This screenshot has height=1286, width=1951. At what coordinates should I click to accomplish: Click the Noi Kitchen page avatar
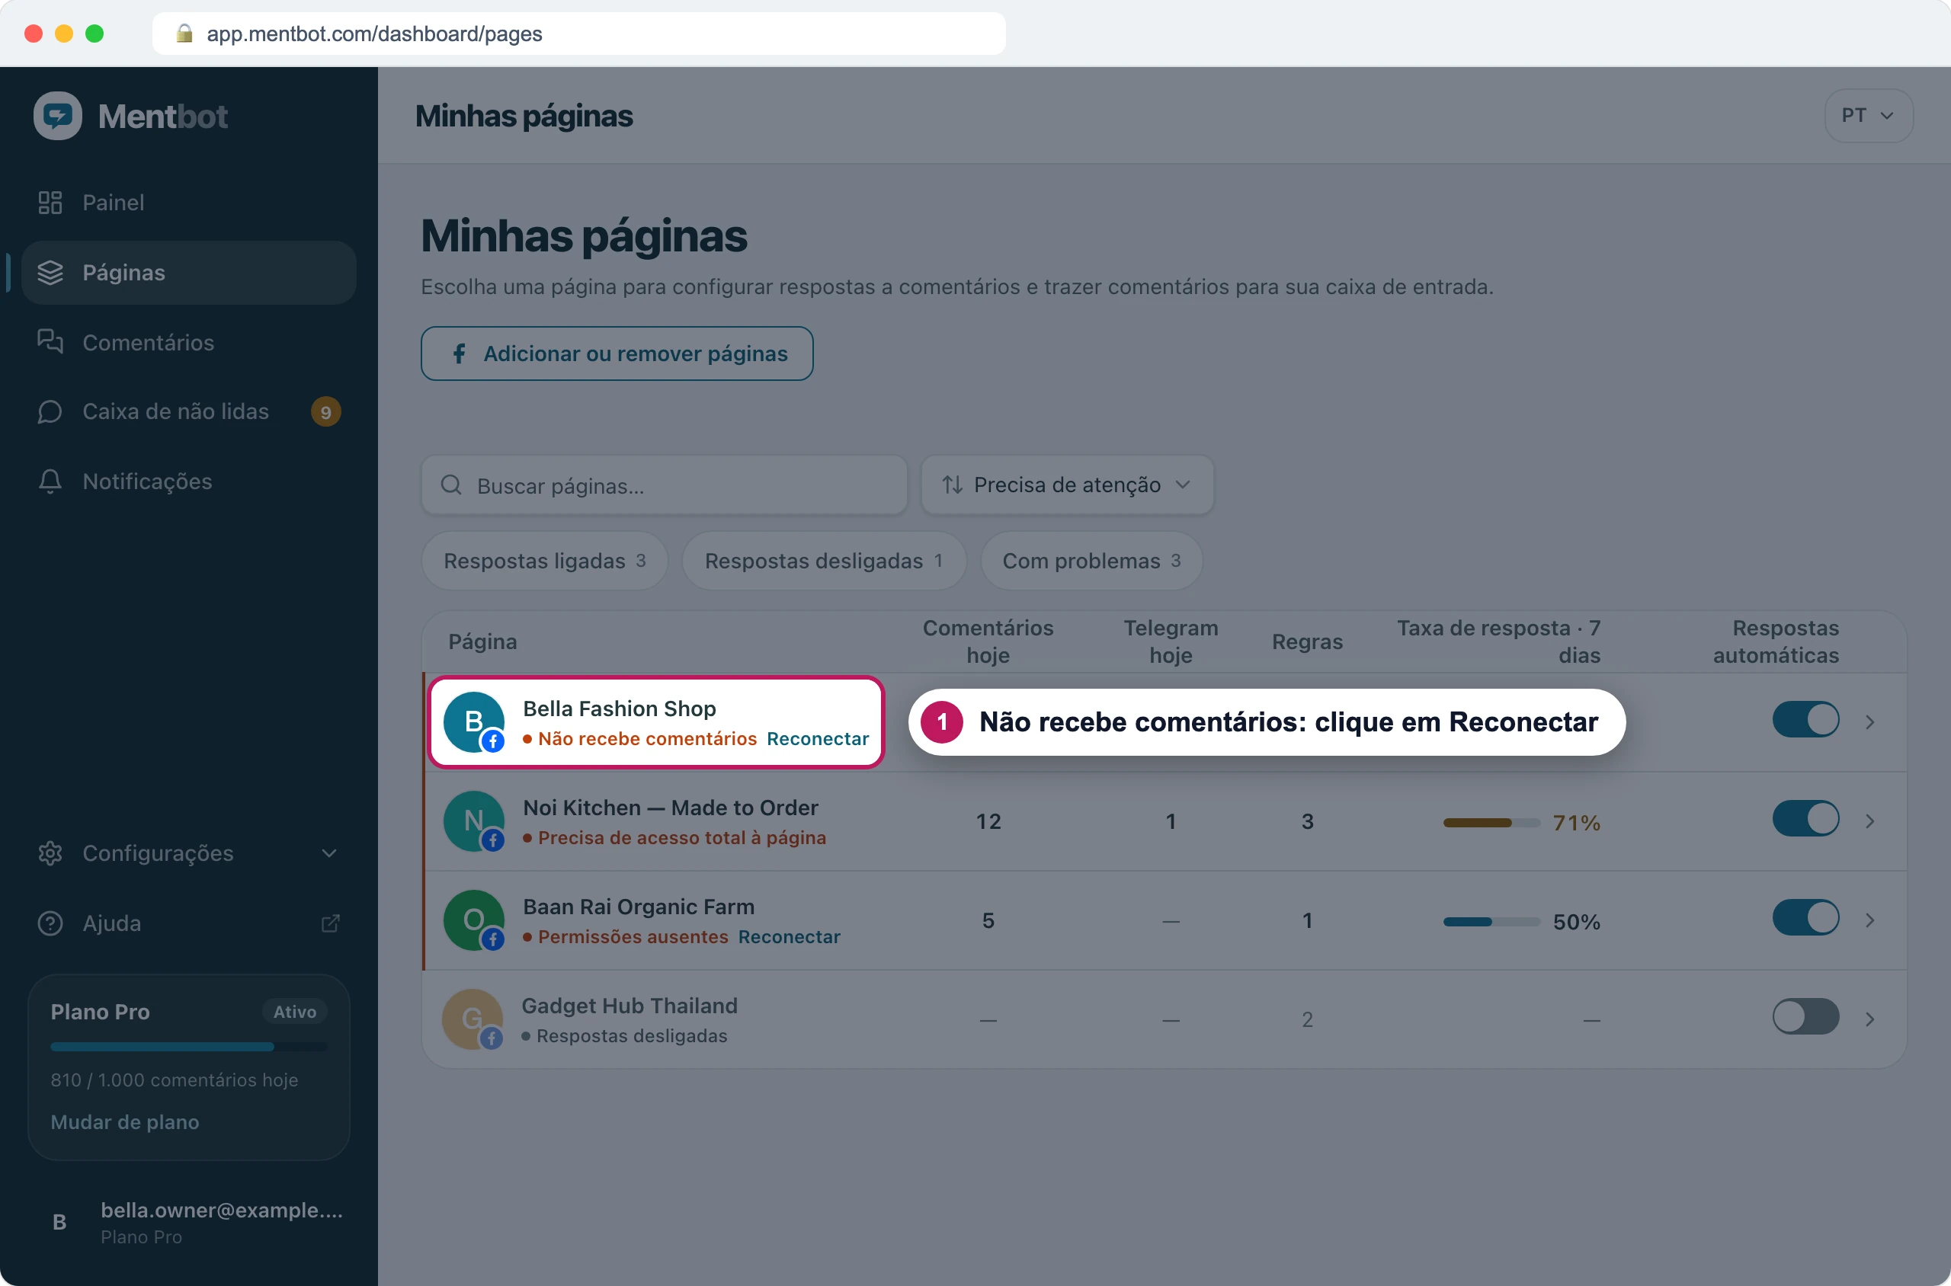coord(474,821)
